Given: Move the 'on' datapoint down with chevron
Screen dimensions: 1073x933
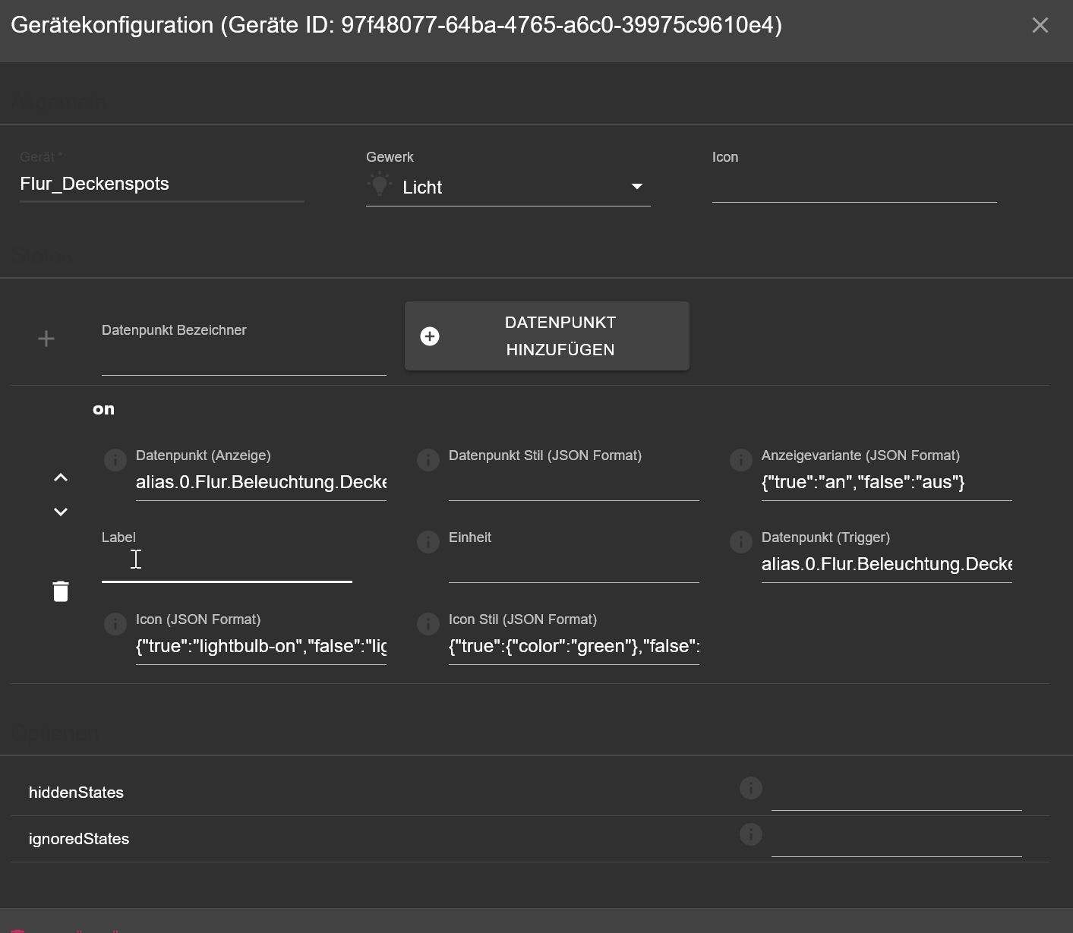Looking at the screenshot, I should pos(61,512).
